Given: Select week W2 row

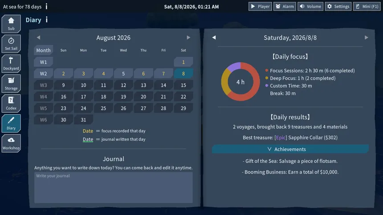Looking at the screenshot, I should [43, 74].
